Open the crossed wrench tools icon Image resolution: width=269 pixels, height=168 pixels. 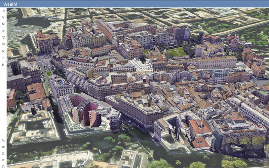pos(3,51)
